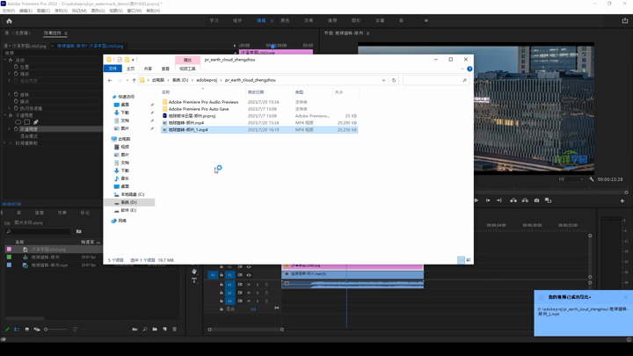
Task: Select the Hand tool
Action: pyautogui.click(x=194, y=272)
